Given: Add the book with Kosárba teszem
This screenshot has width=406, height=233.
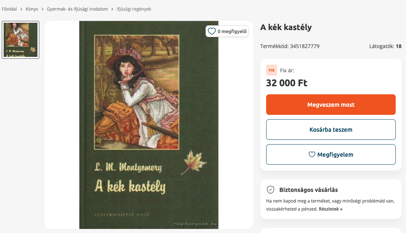Looking at the screenshot, I should [331, 130].
